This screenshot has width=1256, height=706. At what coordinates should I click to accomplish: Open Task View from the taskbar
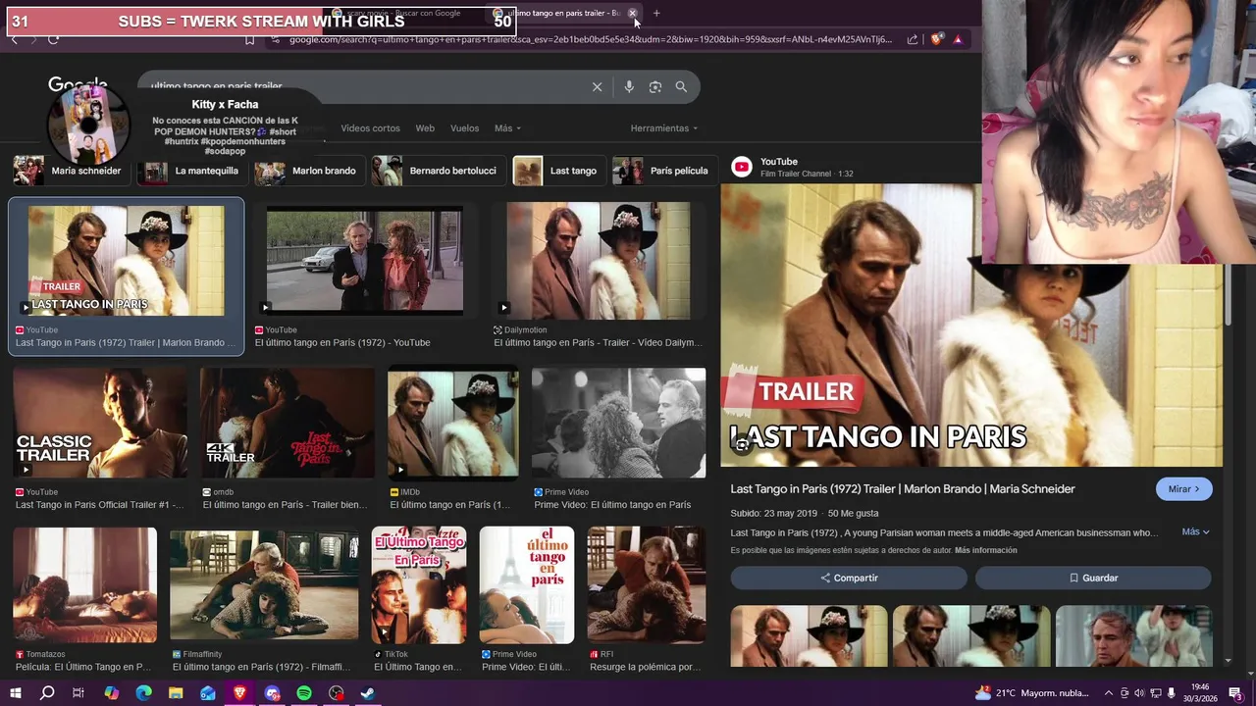(x=78, y=693)
